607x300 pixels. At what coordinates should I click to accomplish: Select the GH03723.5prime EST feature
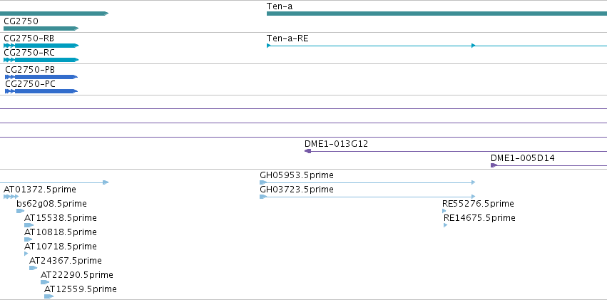click(x=367, y=197)
